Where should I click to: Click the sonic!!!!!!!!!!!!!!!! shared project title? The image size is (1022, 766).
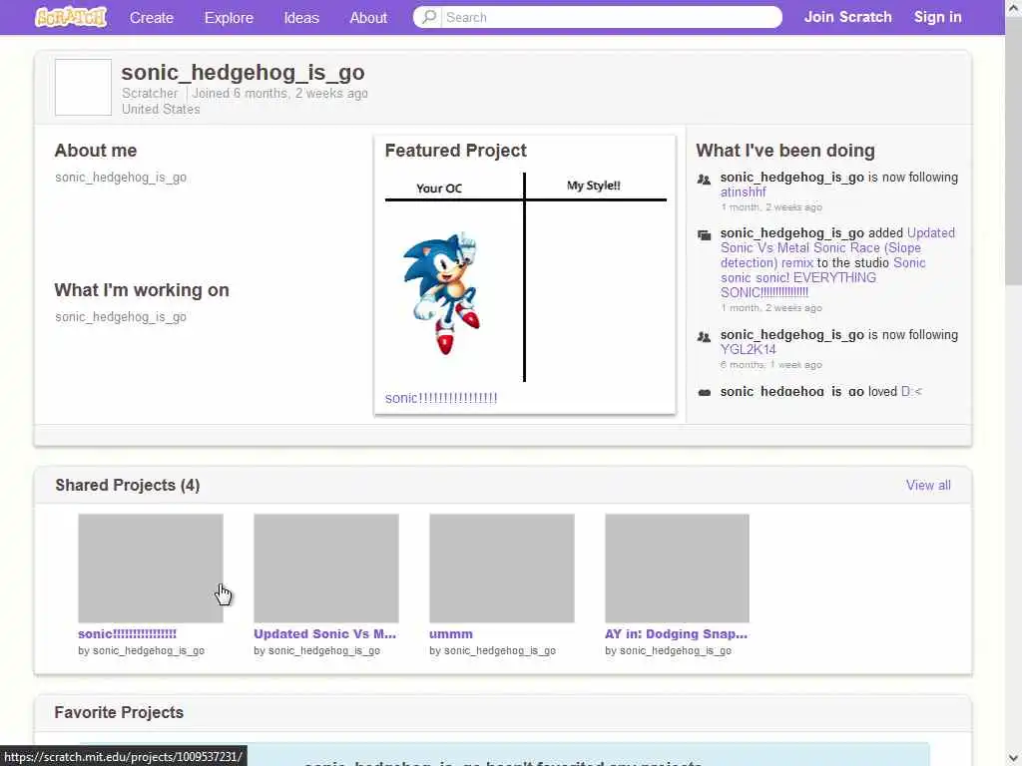[x=127, y=633]
